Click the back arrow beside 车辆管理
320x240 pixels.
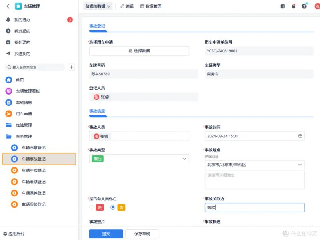click(x=8, y=6)
